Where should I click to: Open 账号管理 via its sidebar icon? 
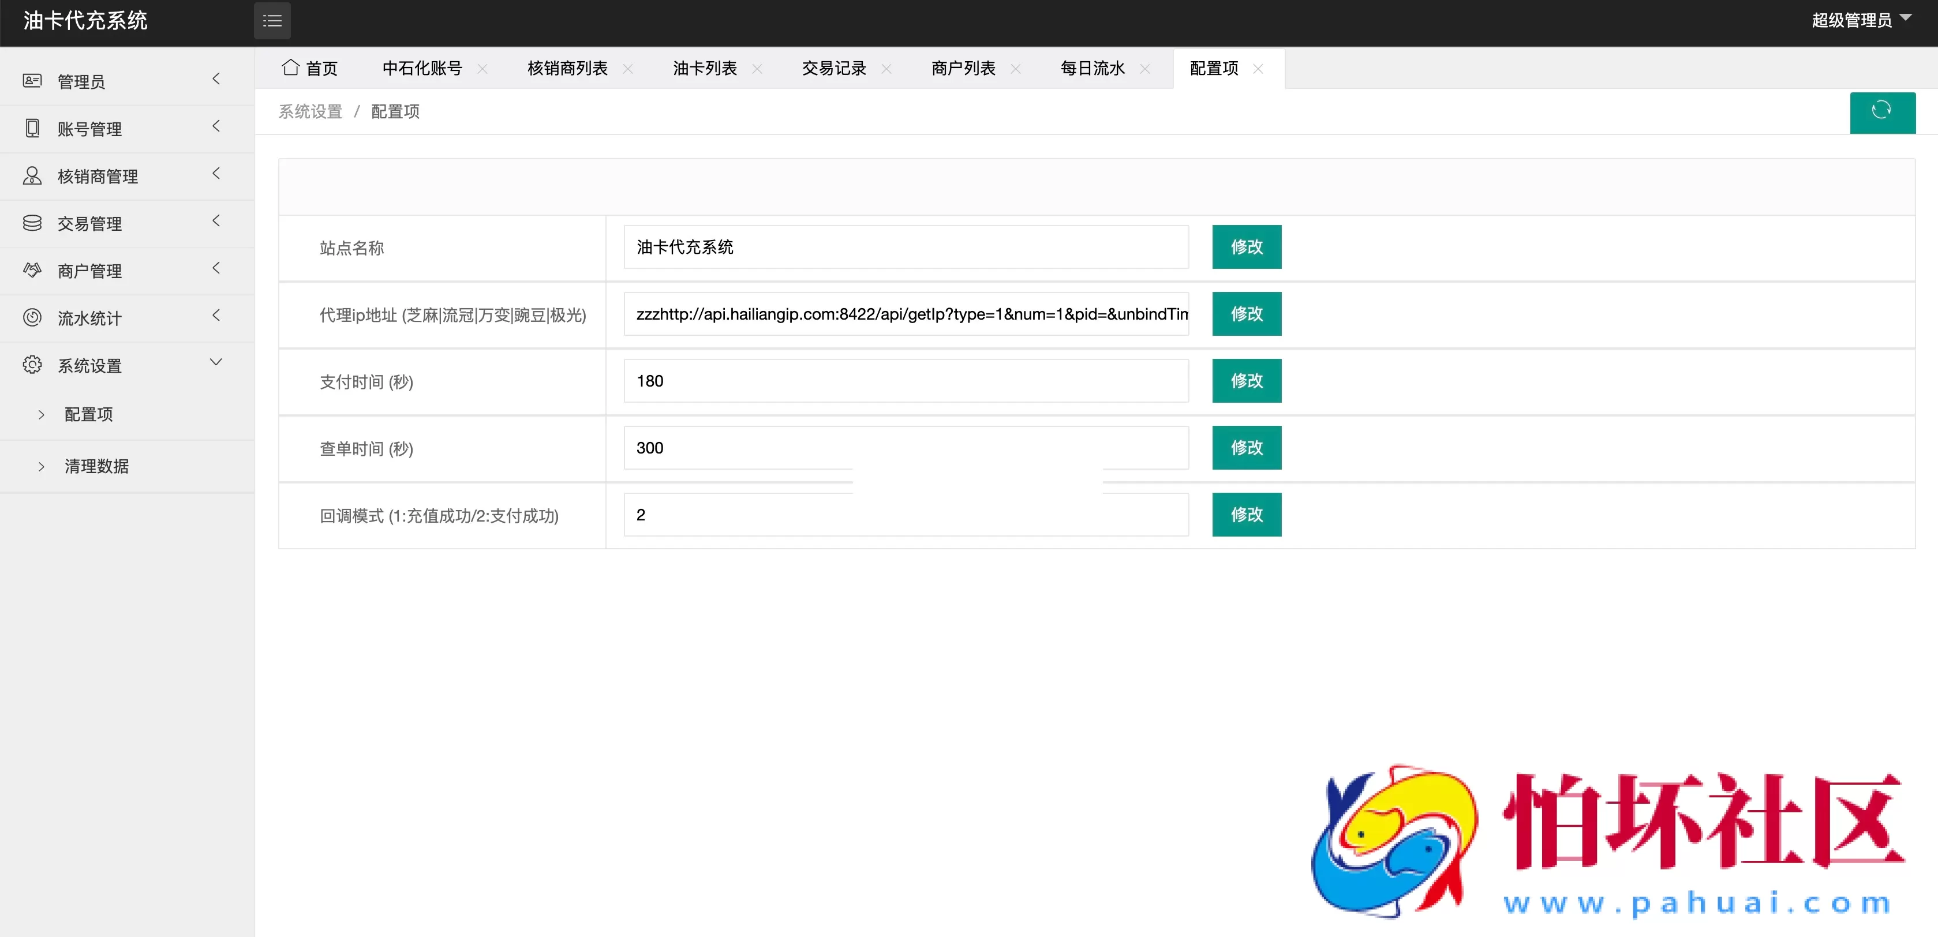click(32, 128)
